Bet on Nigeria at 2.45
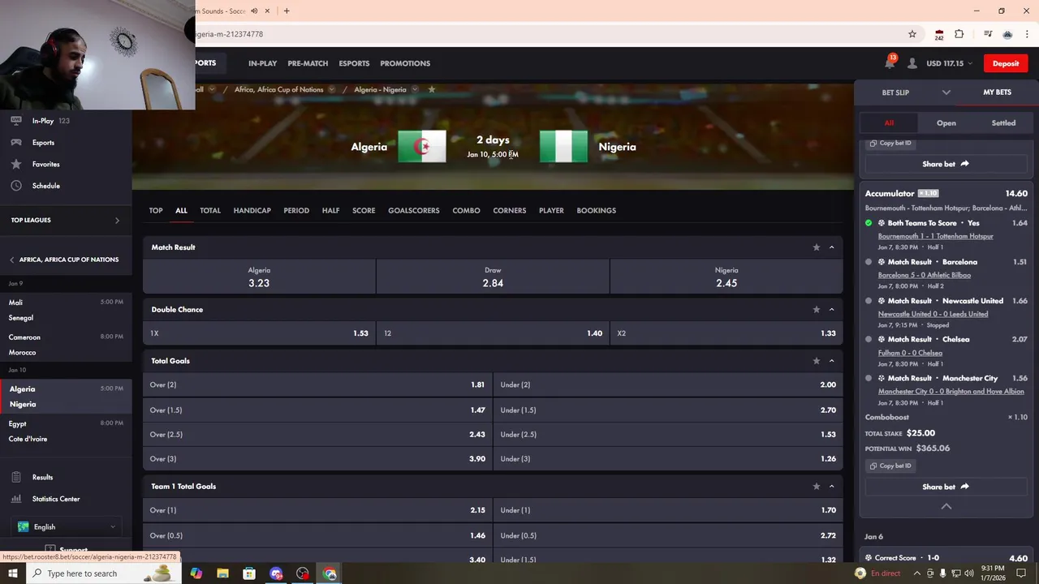The width and height of the screenshot is (1039, 584). tap(726, 277)
